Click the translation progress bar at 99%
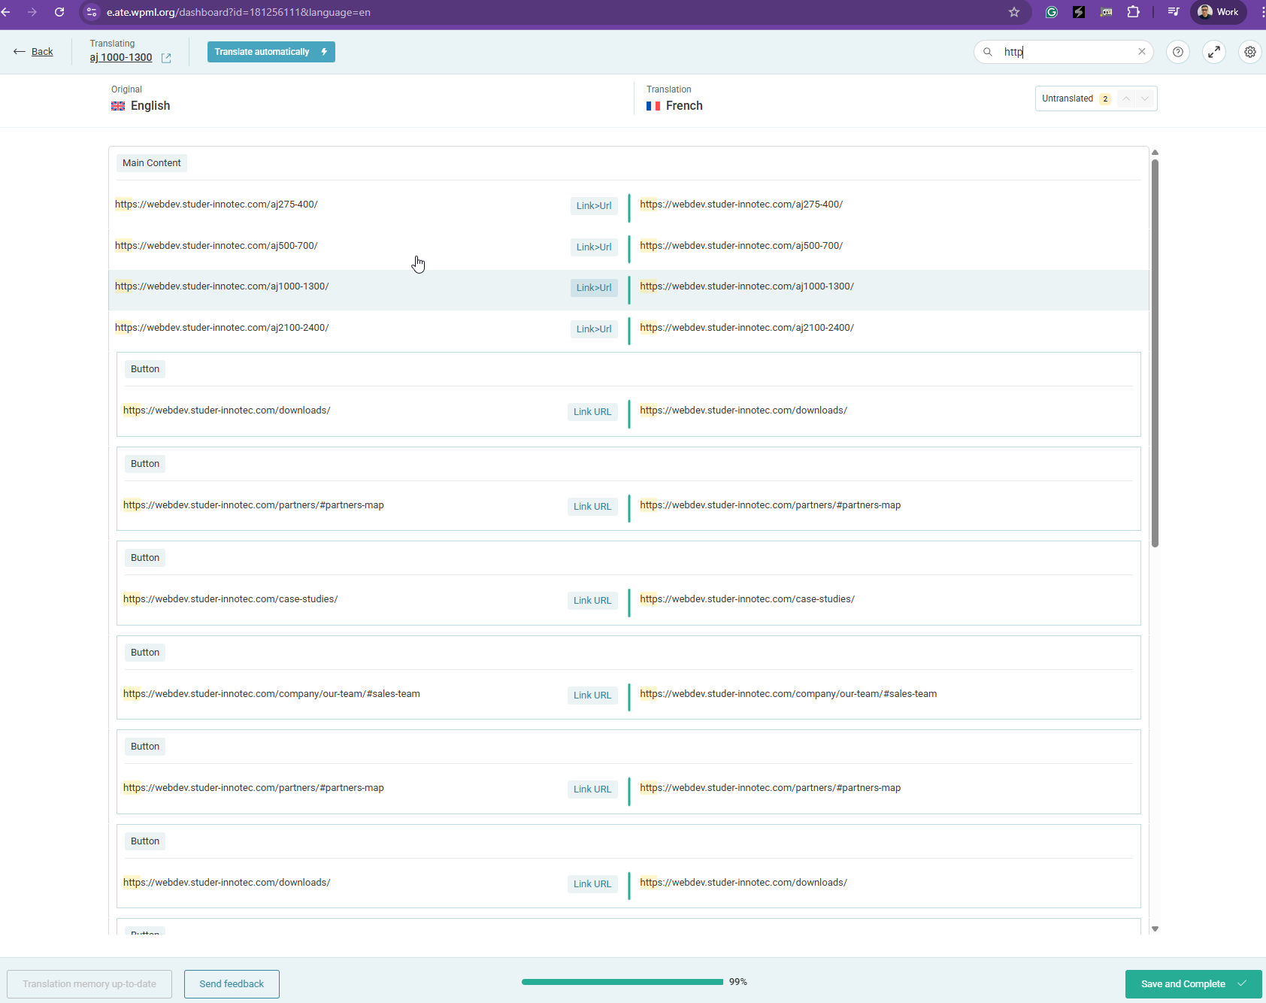Viewport: 1266px width, 1003px height. click(x=622, y=982)
